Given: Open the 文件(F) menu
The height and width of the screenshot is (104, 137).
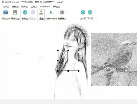Looking at the screenshot, I should (6, 7).
